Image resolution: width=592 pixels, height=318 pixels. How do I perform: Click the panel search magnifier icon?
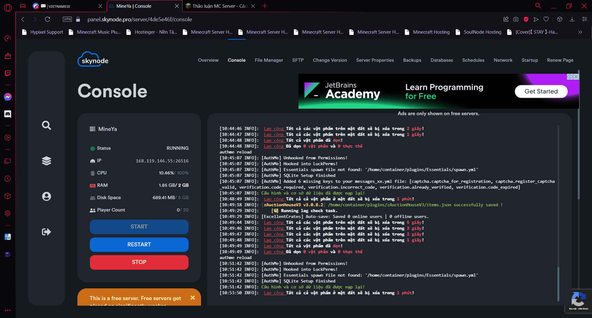tap(47, 125)
